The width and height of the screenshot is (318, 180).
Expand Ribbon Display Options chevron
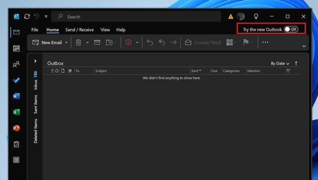tap(304, 46)
